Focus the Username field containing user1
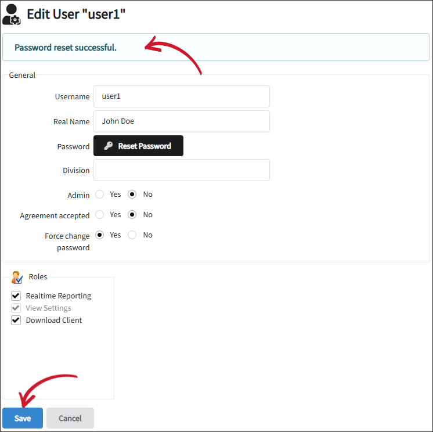433x432 pixels. (182, 96)
